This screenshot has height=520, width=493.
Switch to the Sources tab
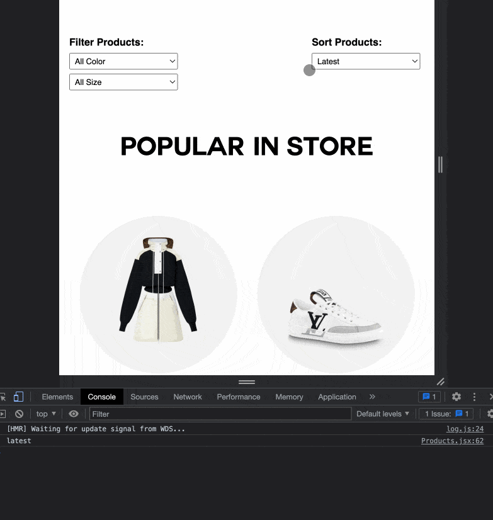tap(144, 397)
